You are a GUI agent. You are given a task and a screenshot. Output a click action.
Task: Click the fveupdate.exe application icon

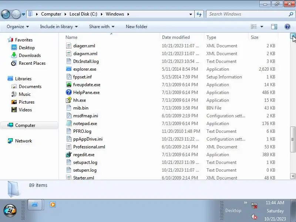[69, 85]
